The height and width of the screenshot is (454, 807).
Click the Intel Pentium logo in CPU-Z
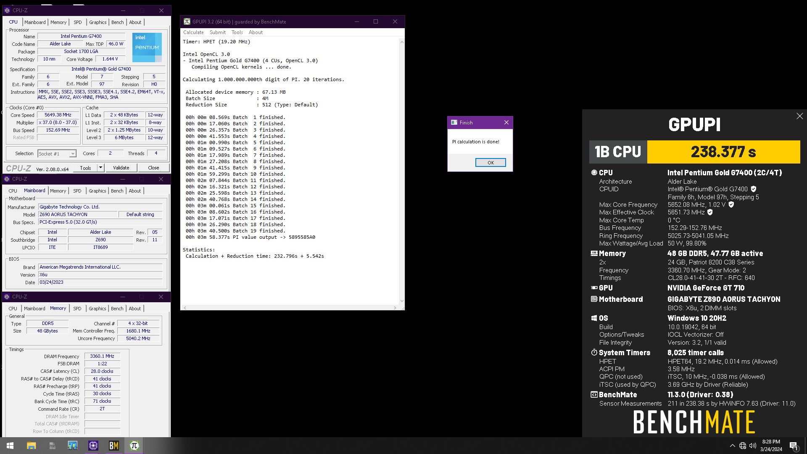(147, 48)
